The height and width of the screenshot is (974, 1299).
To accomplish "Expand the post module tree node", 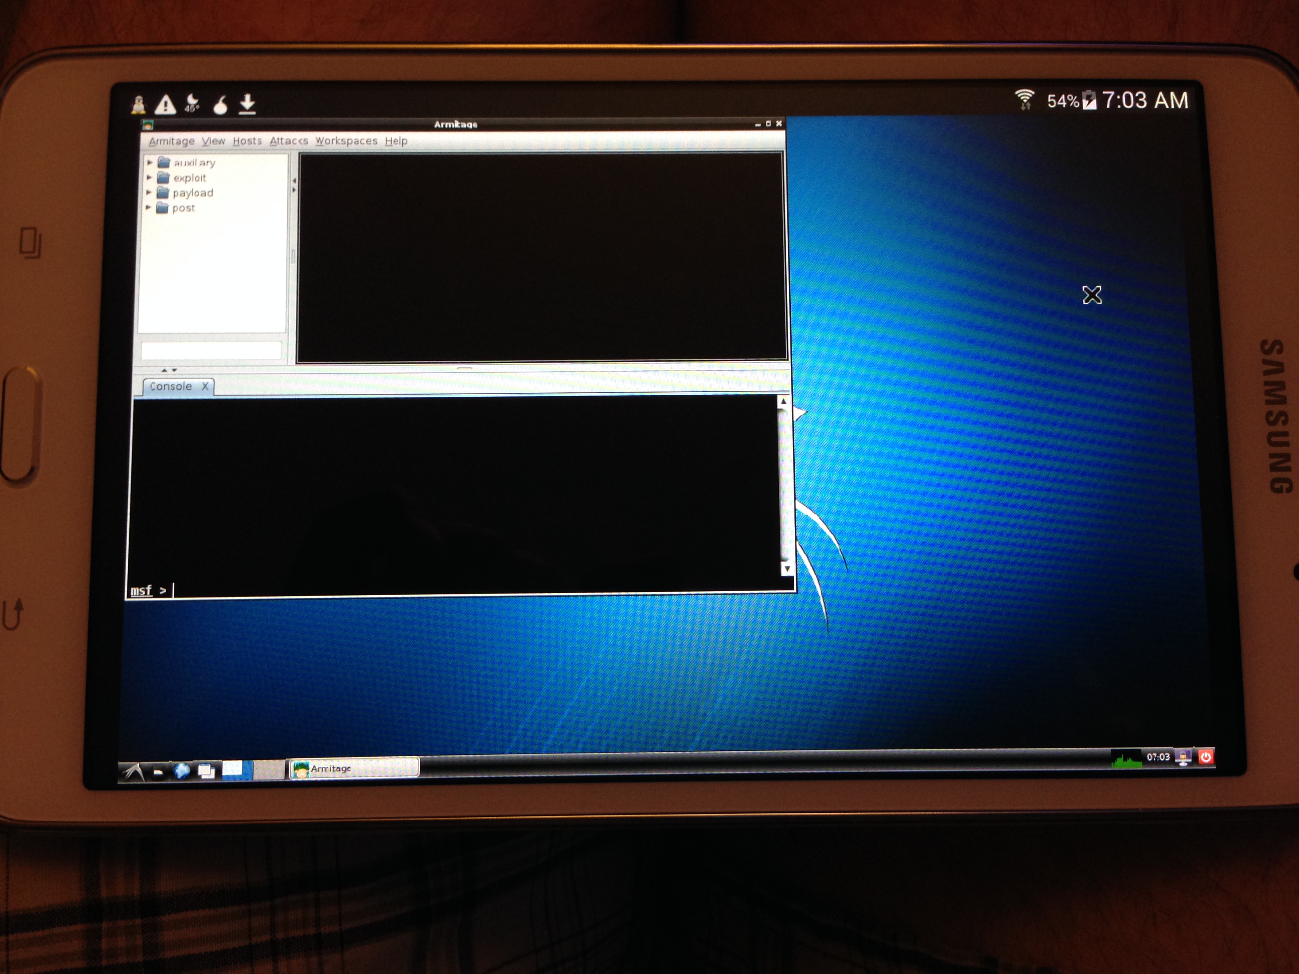I will (x=148, y=207).
